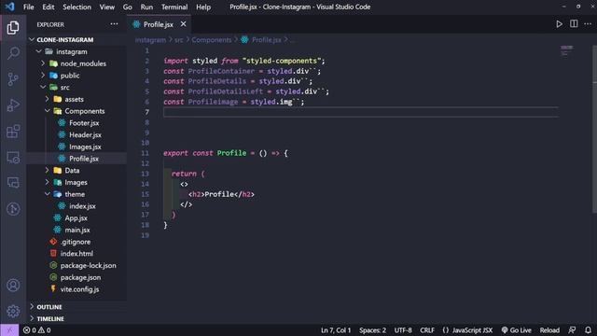Open Explorer Views and More Actions ellipsis
The height and width of the screenshot is (336, 597).
coord(114,24)
